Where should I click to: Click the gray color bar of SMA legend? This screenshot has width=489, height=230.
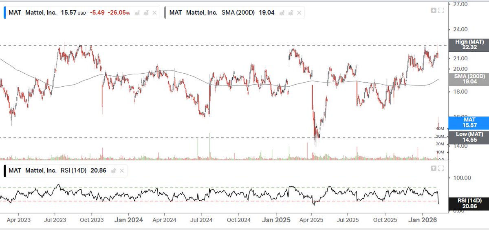coord(165,13)
